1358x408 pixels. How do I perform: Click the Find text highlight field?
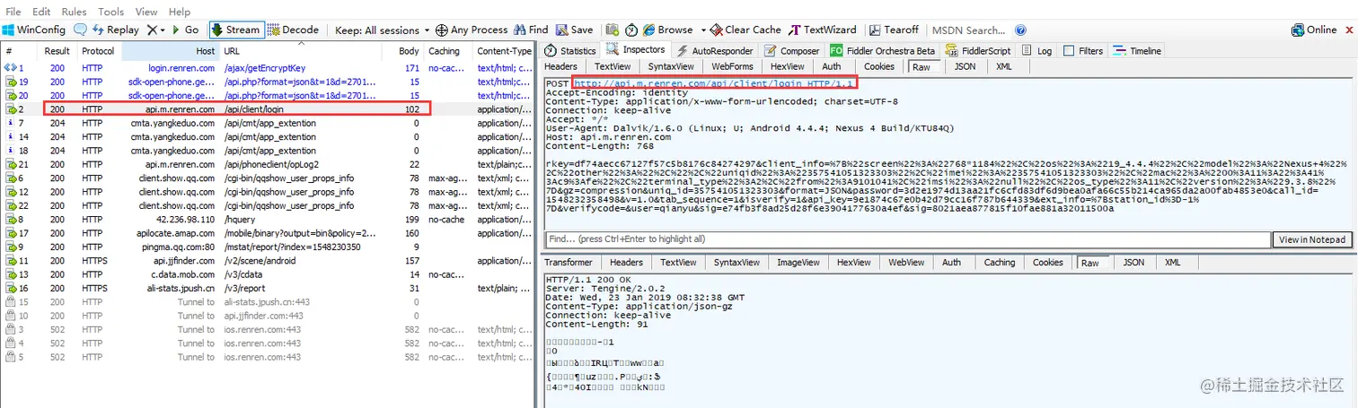click(907, 239)
